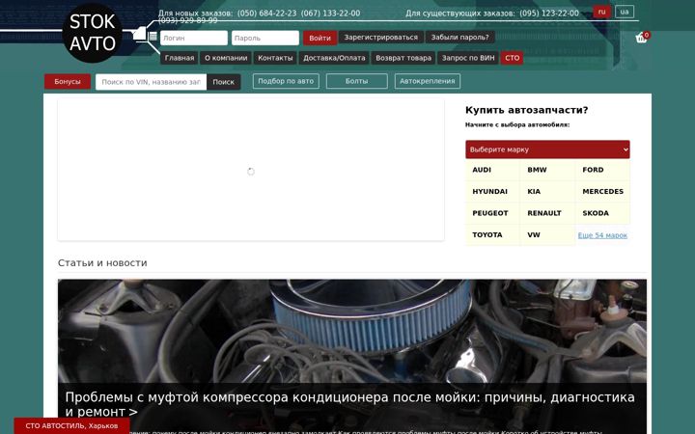695x434 pixels.
Task: Click phone number (095) 123-22-00
Action: (549, 14)
